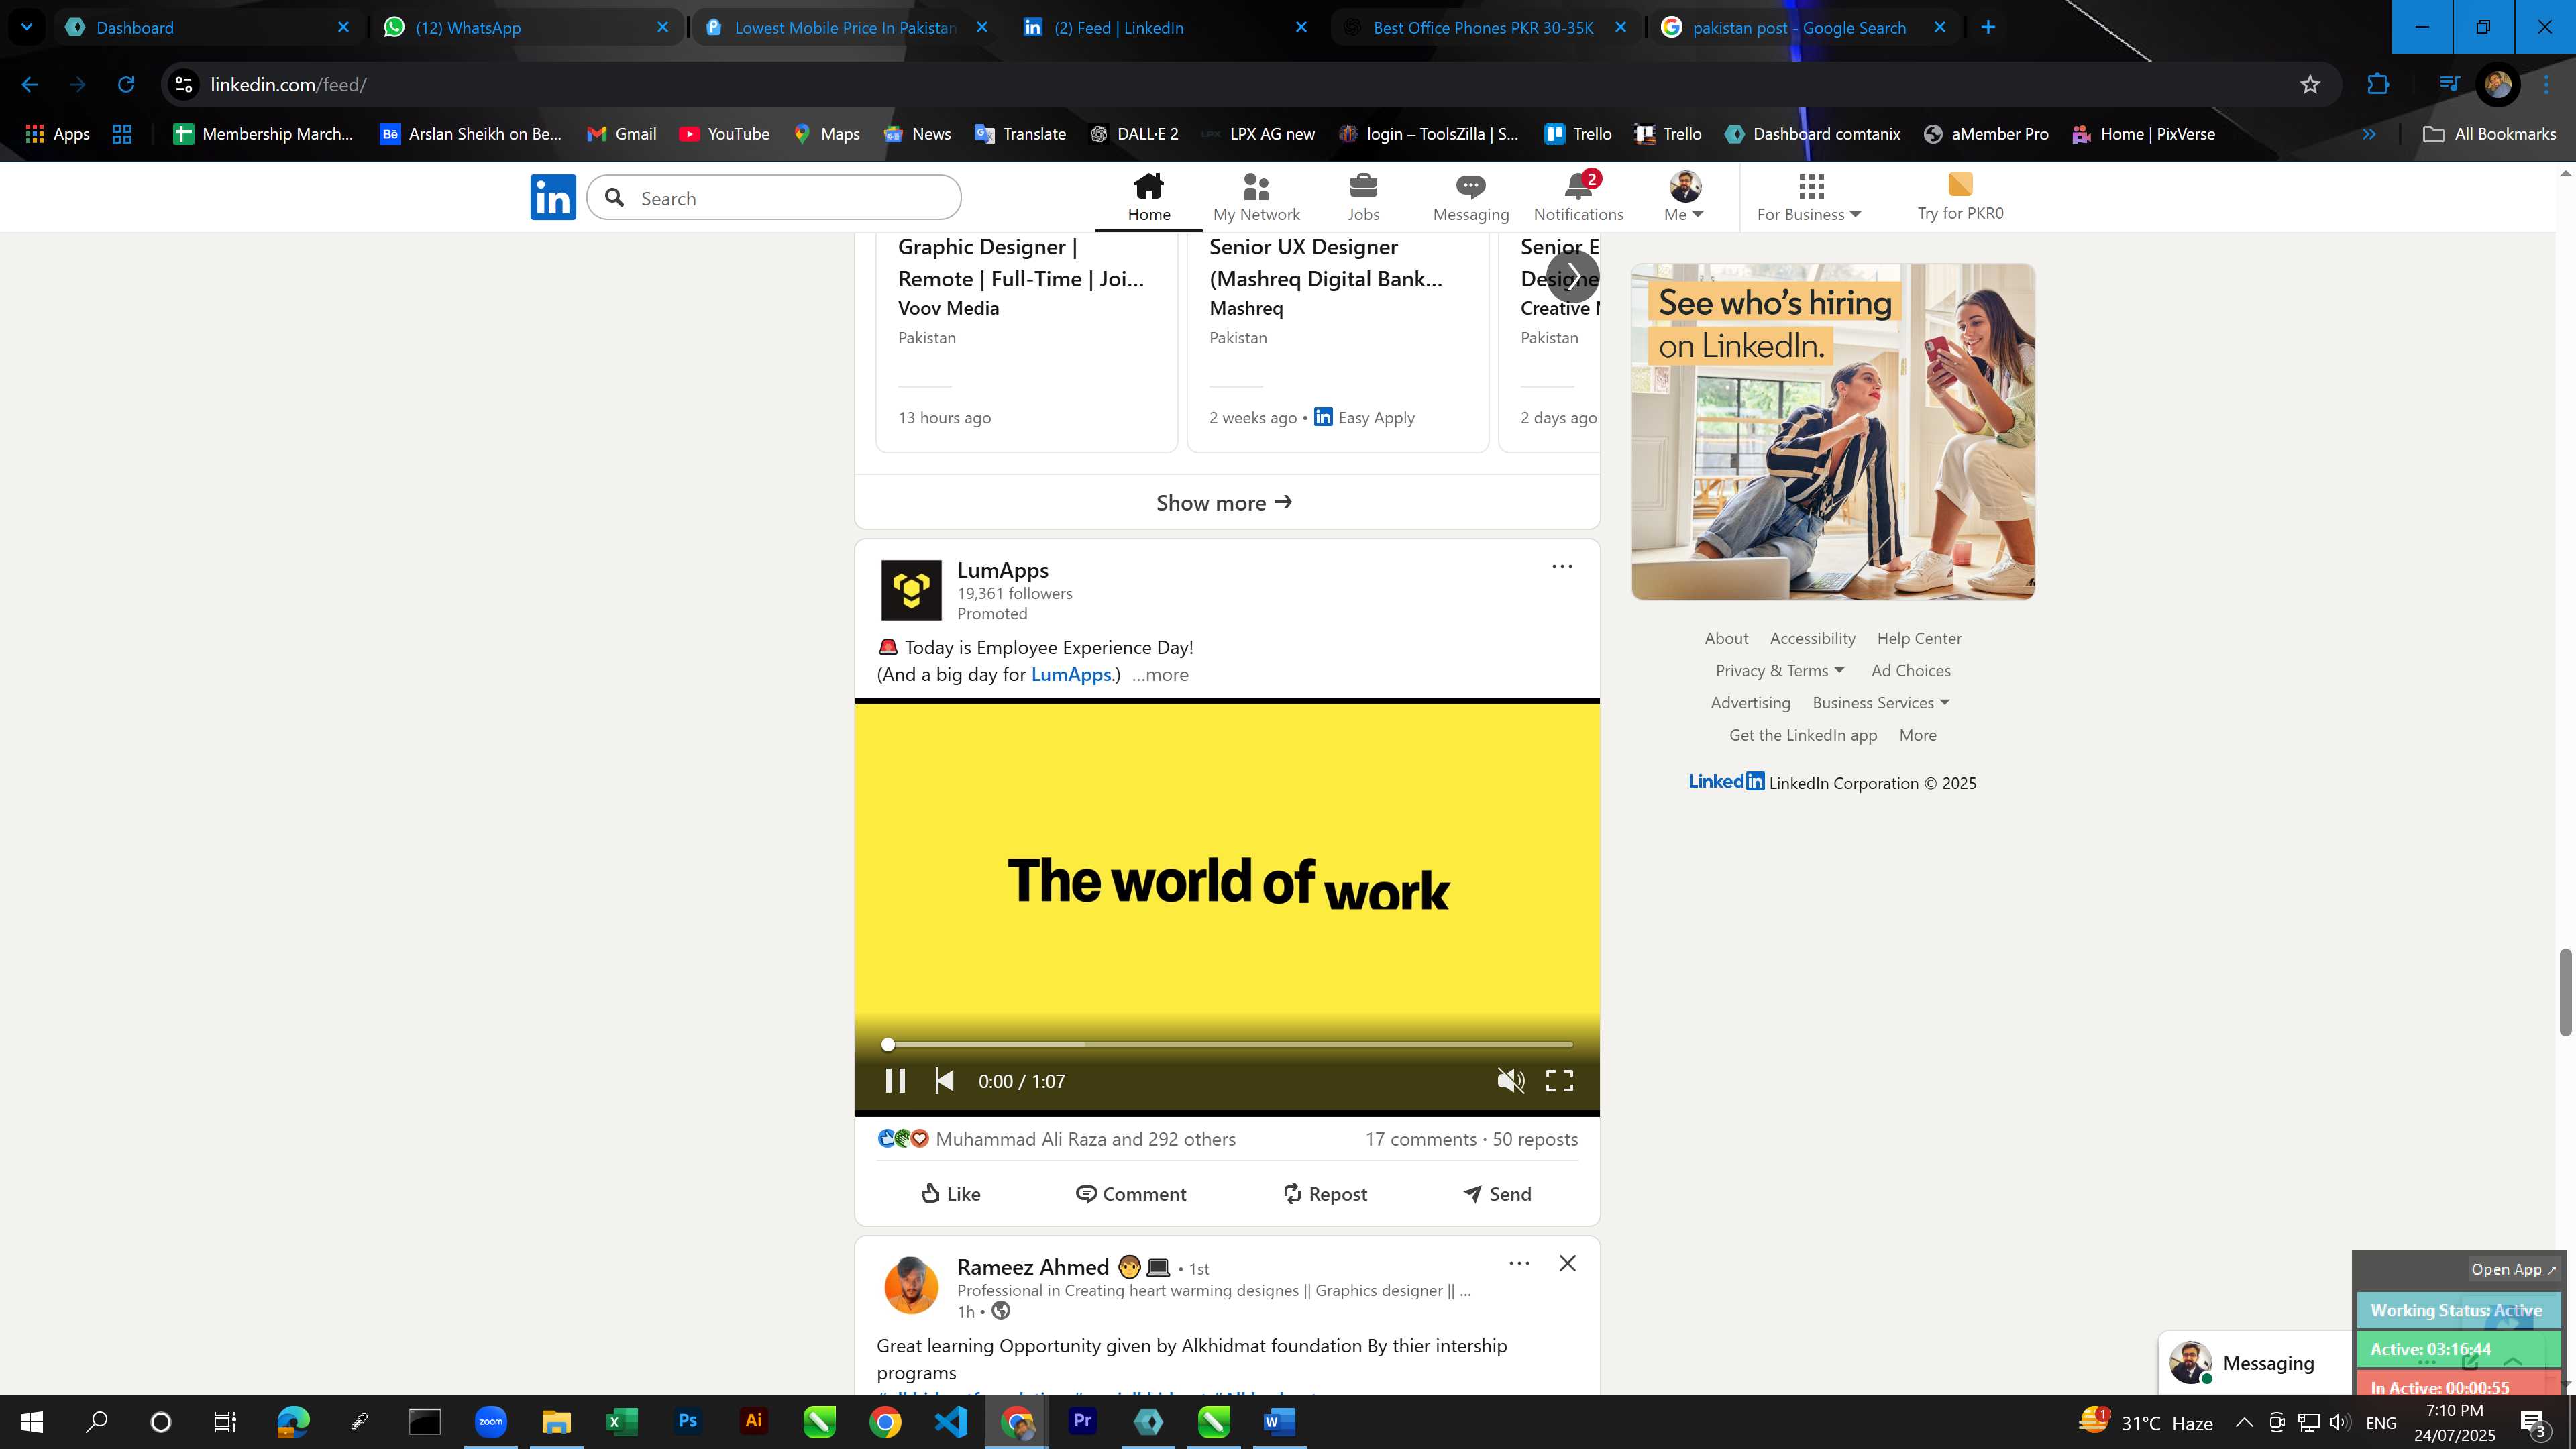Expand Privacy & Terms dropdown
This screenshot has width=2576, height=1449.
coord(1779,671)
